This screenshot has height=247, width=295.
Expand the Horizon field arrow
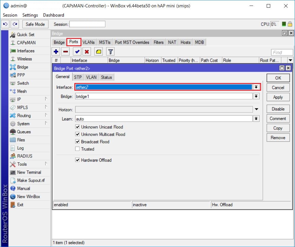click(x=256, y=110)
